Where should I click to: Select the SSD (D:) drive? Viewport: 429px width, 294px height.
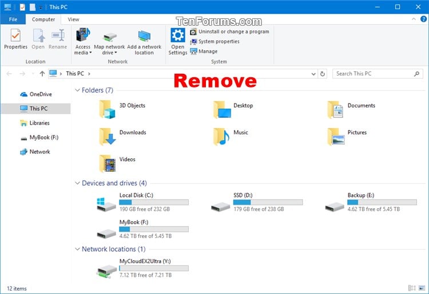tap(257, 203)
